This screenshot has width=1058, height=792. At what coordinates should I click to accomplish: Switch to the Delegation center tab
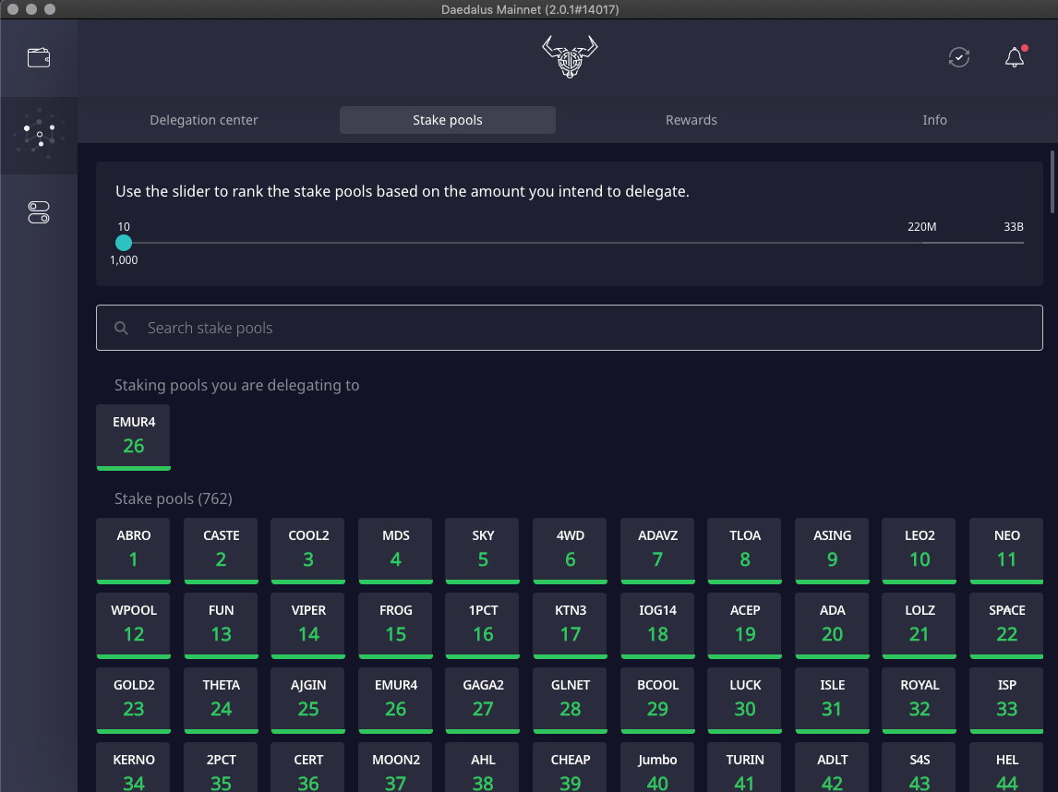204,120
